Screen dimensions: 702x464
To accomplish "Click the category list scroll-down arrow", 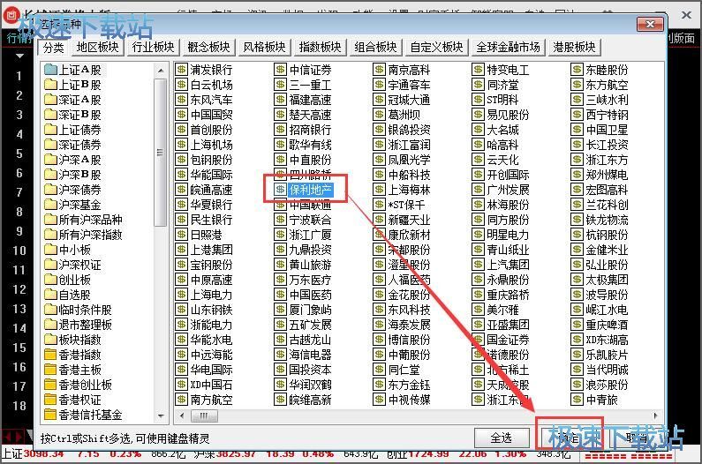I will coord(161,416).
